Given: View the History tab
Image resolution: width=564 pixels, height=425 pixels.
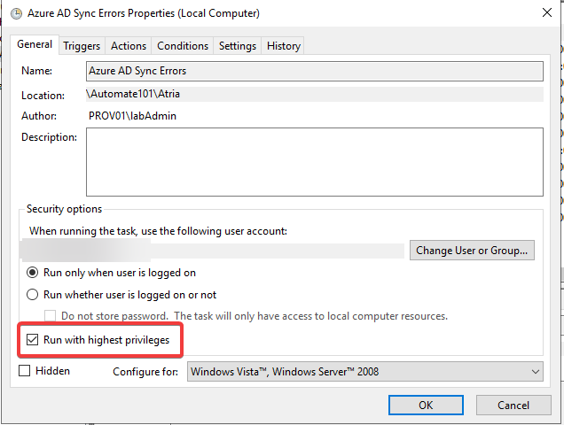Looking at the screenshot, I should [284, 46].
